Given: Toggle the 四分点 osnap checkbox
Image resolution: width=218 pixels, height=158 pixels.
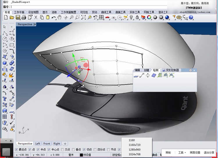Looking at the screenshot, I should tap(94, 149).
